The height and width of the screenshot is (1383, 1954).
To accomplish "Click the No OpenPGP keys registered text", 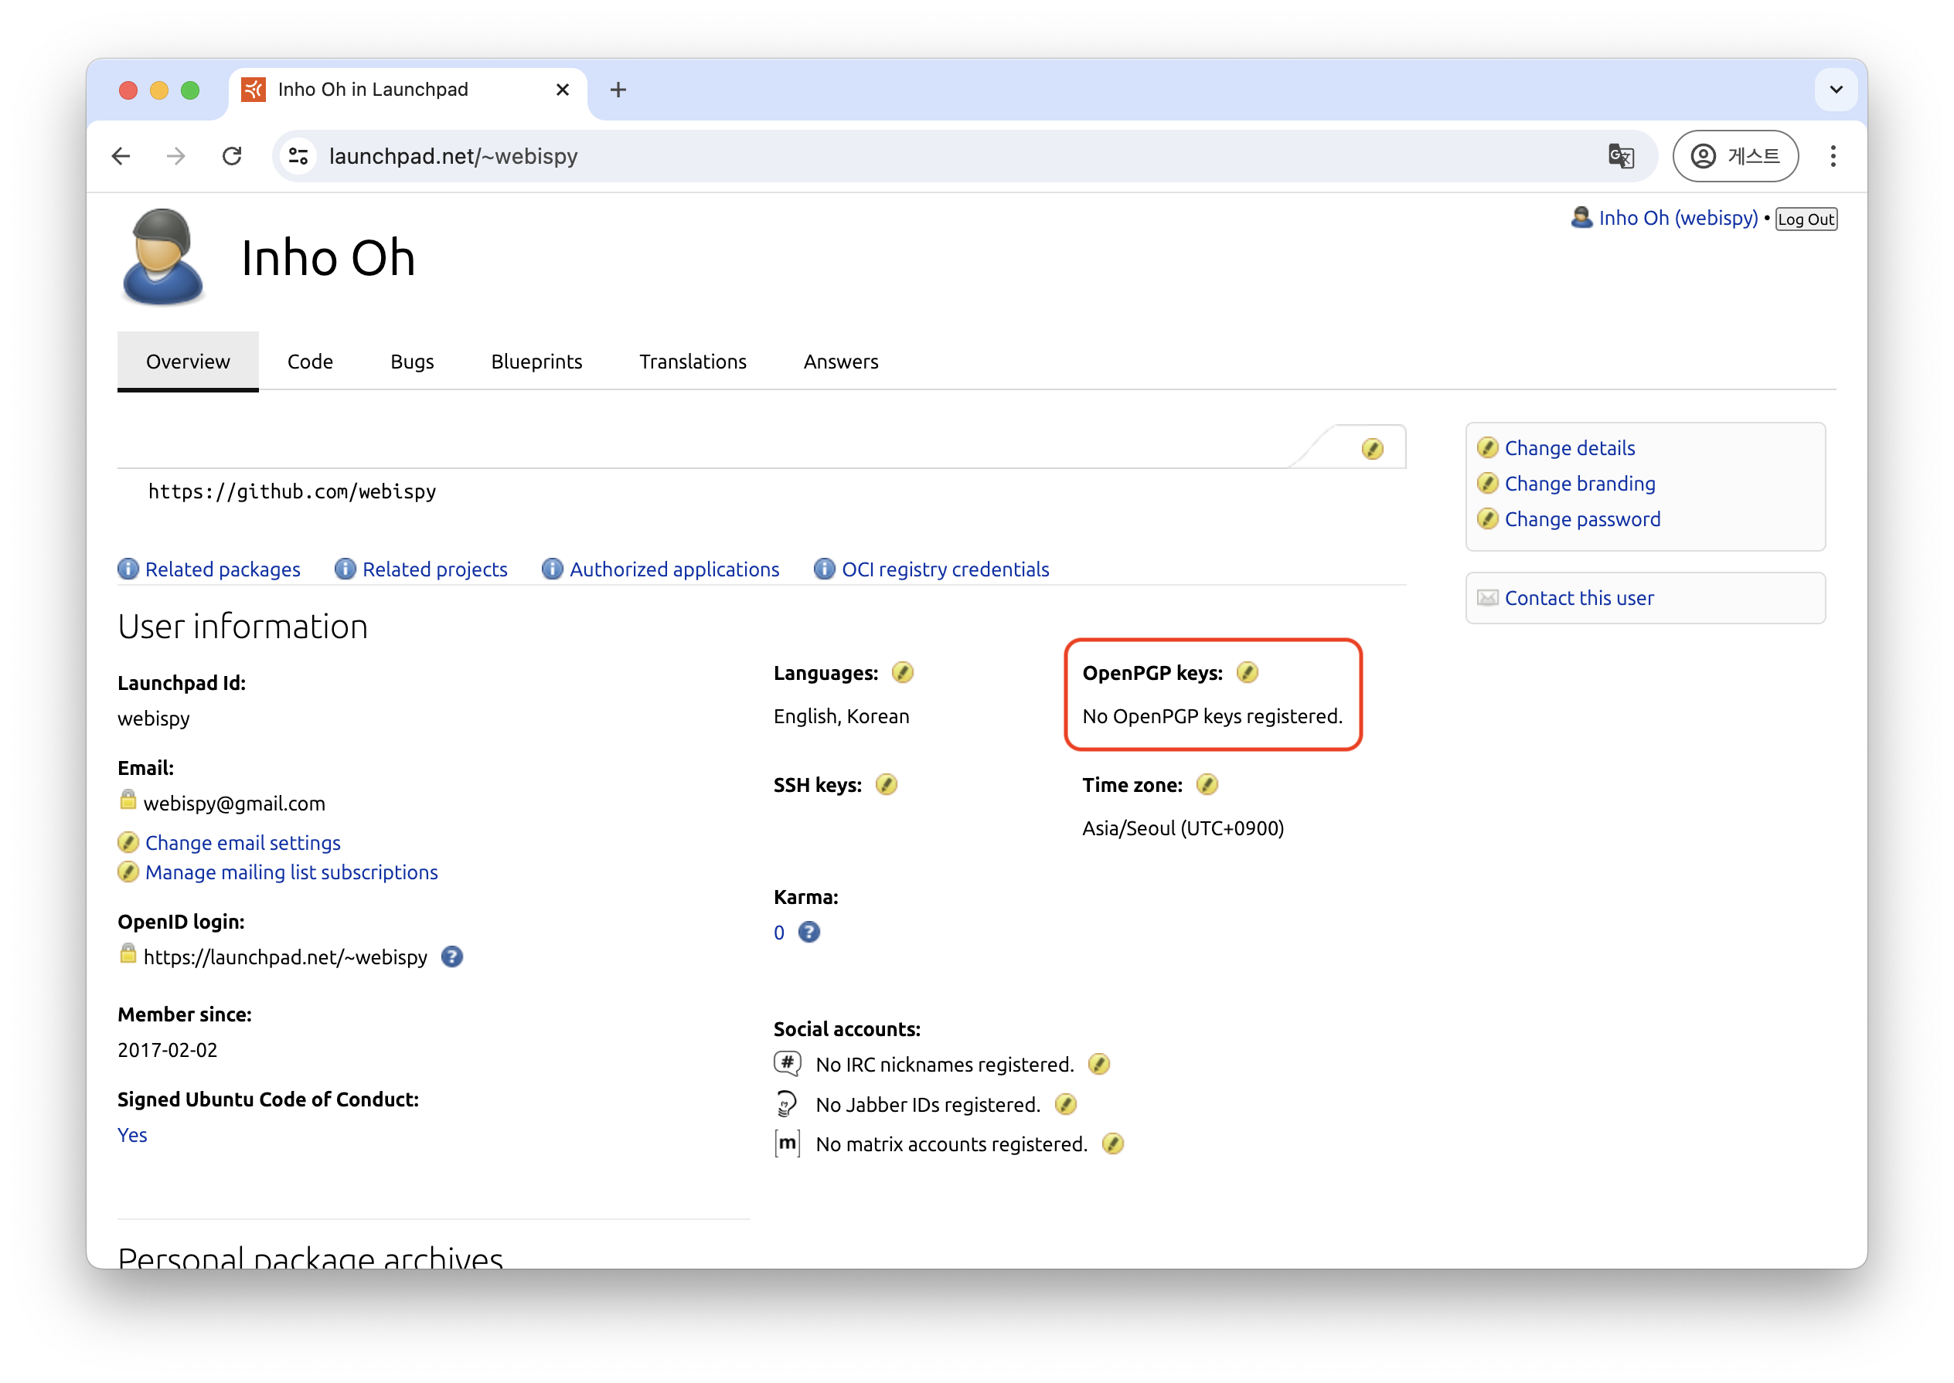I will [x=1211, y=716].
